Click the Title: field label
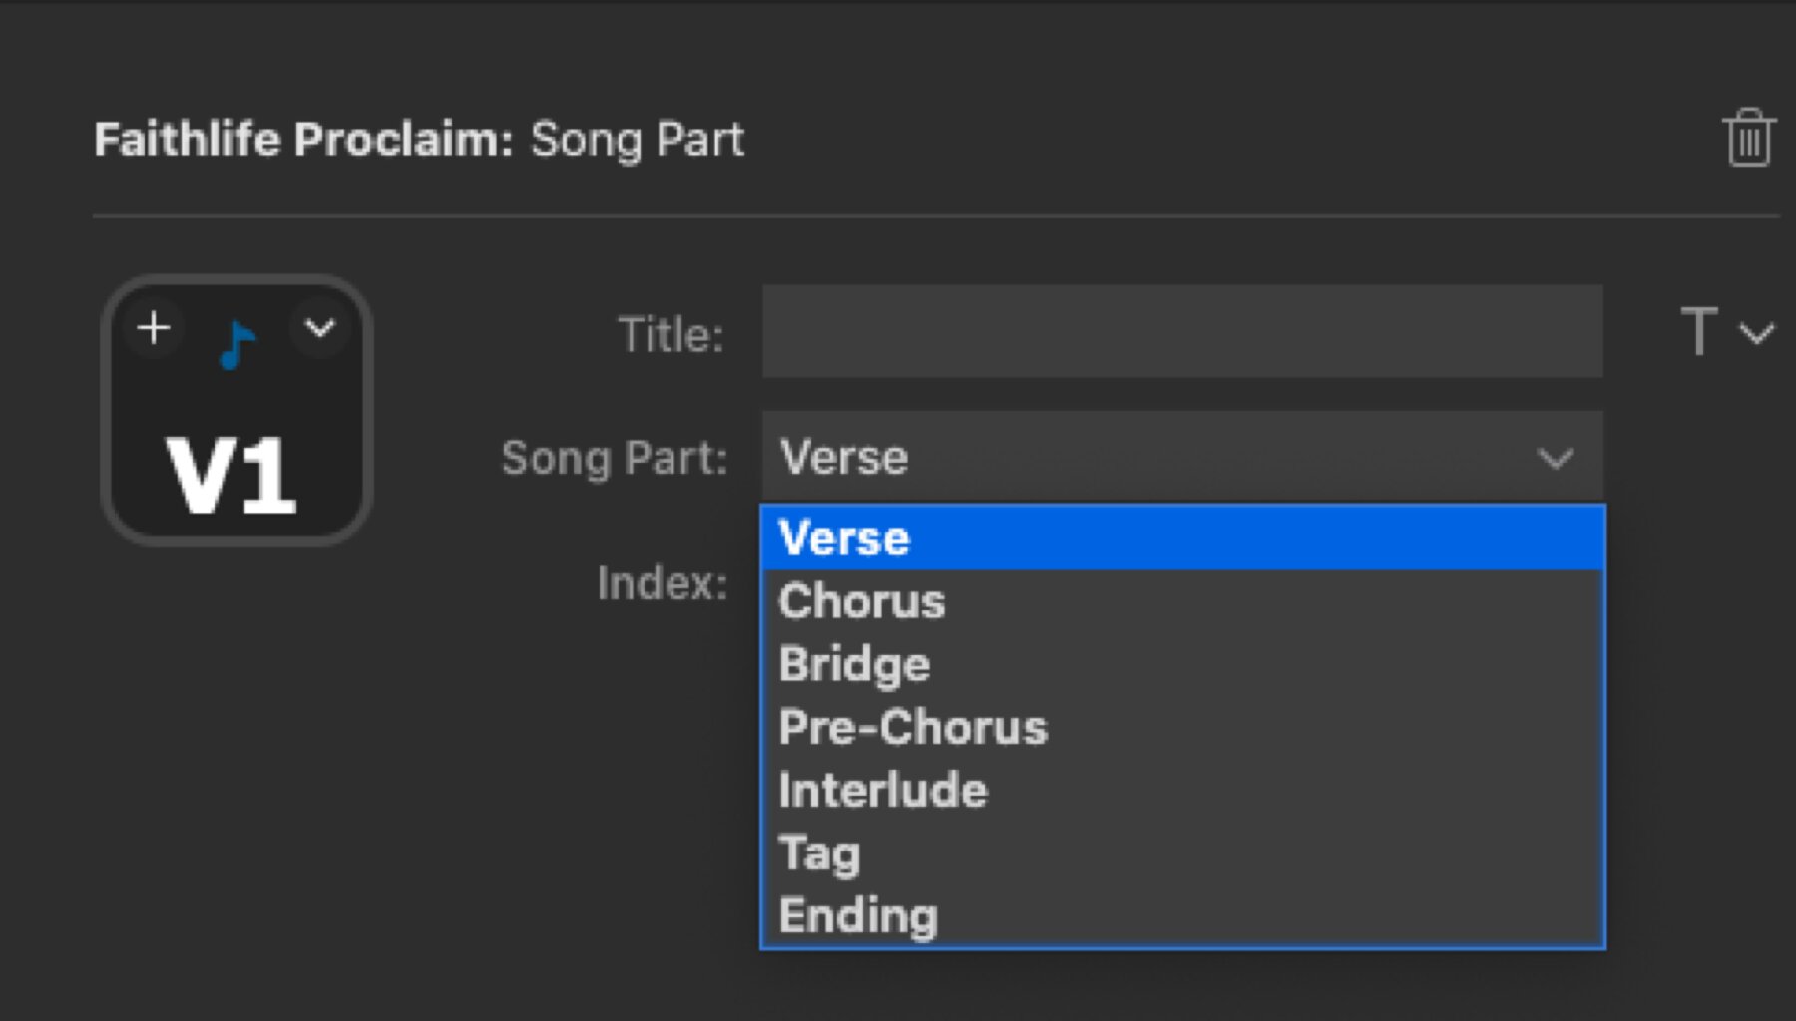The width and height of the screenshot is (1796, 1021). (x=672, y=334)
